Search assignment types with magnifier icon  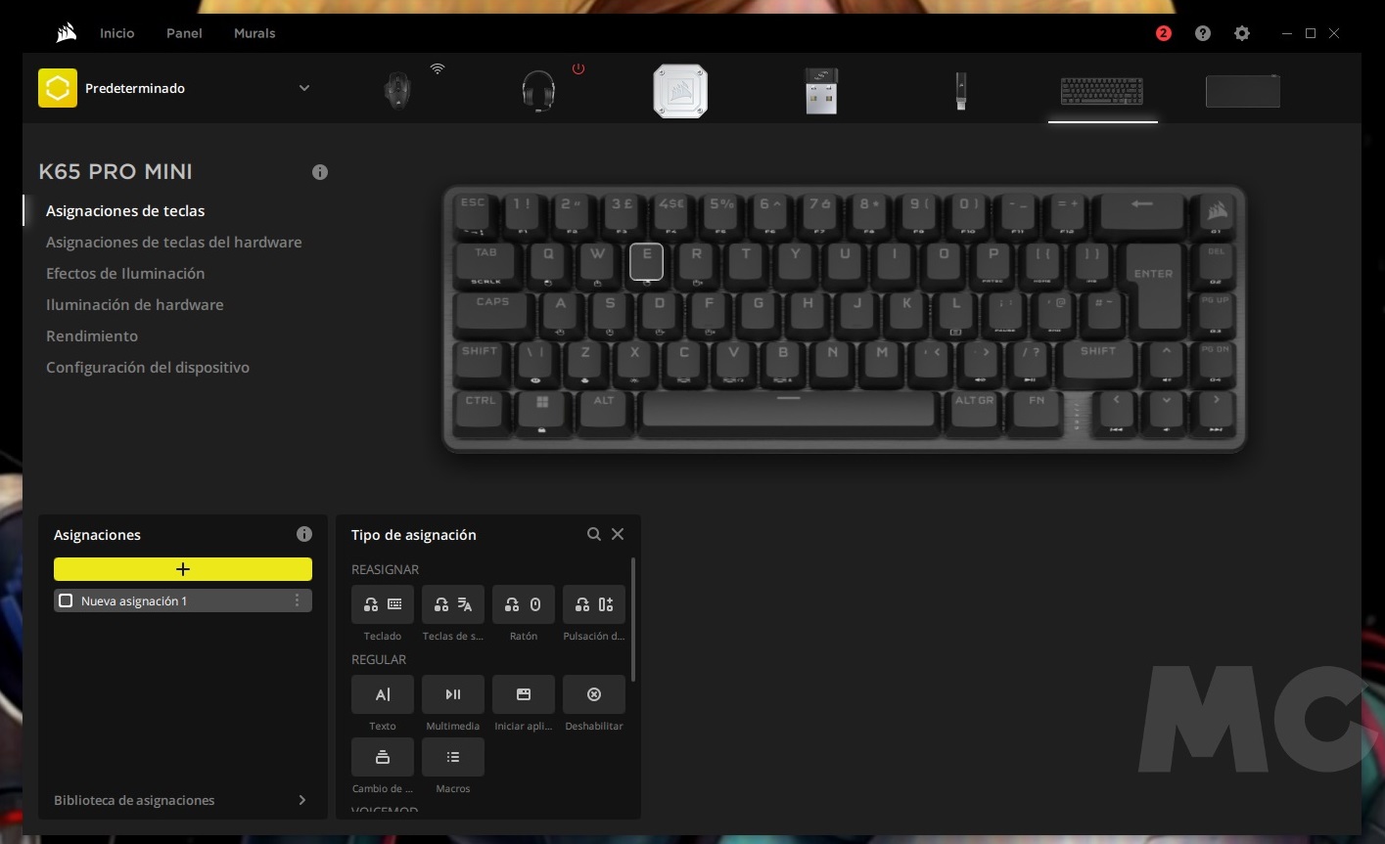pyautogui.click(x=593, y=534)
